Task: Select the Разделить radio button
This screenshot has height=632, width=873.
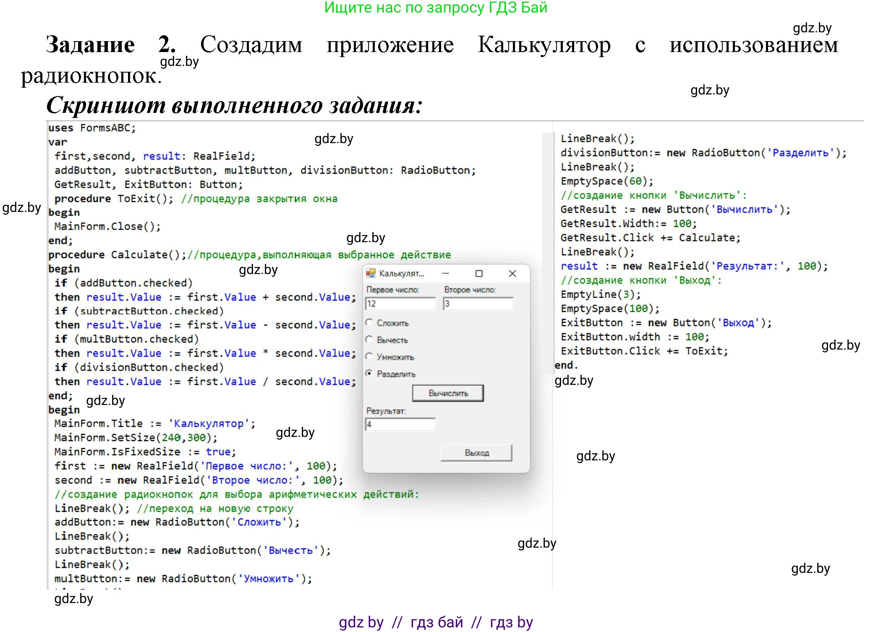Action: click(x=370, y=373)
